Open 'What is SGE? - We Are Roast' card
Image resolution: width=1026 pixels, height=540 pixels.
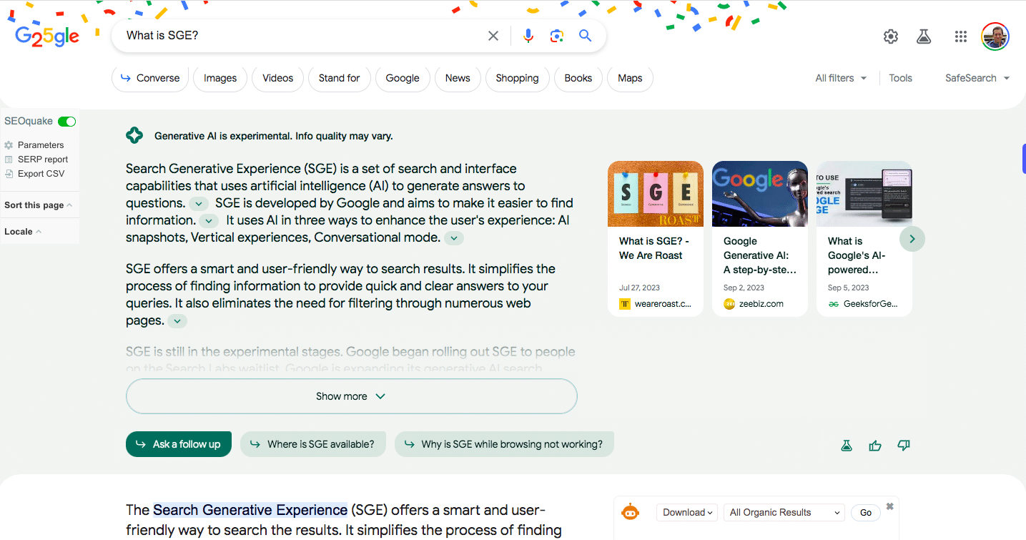click(x=656, y=239)
